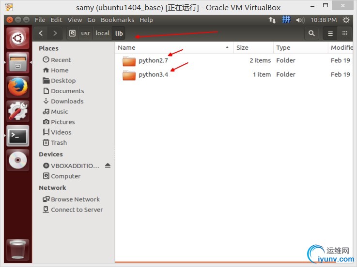357x267 pixels.
Task: Select the python3.4 file name
Action: pyautogui.click(x=153, y=75)
